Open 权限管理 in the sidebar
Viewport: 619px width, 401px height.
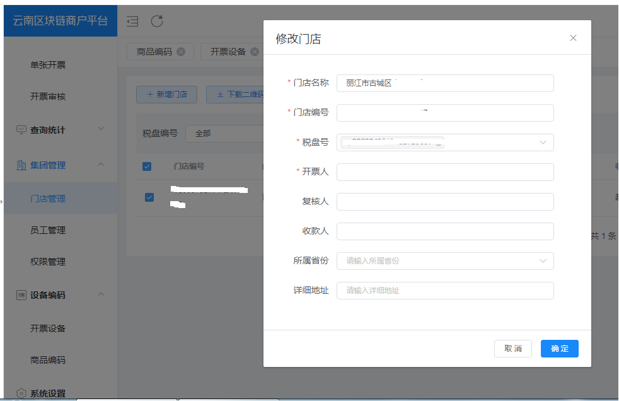[48, 262]
